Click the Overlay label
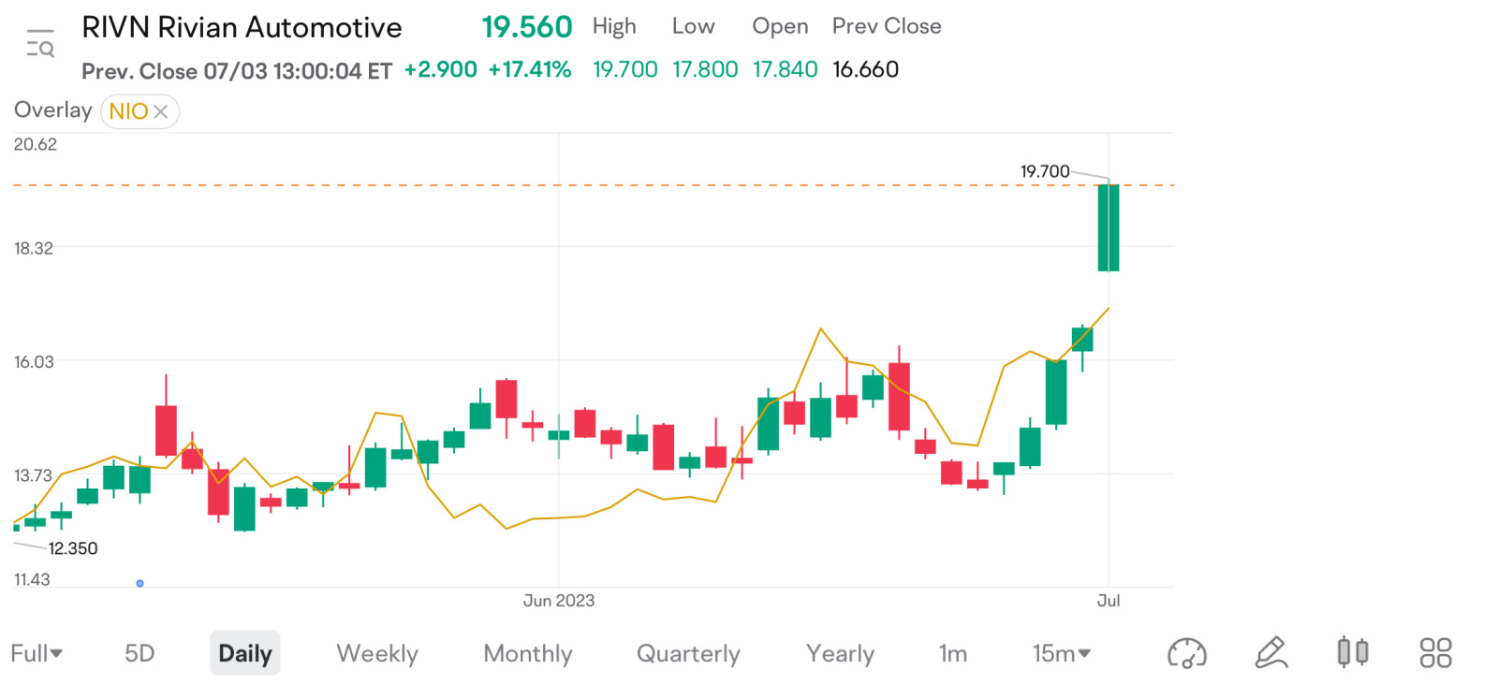This screenshot has width=1498, height=699. click(52, 109)
